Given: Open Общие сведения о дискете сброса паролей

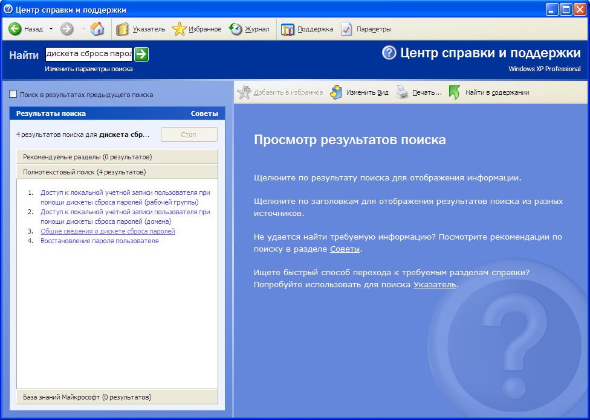Looking at the screenshot, I should [x=108, y=231].
